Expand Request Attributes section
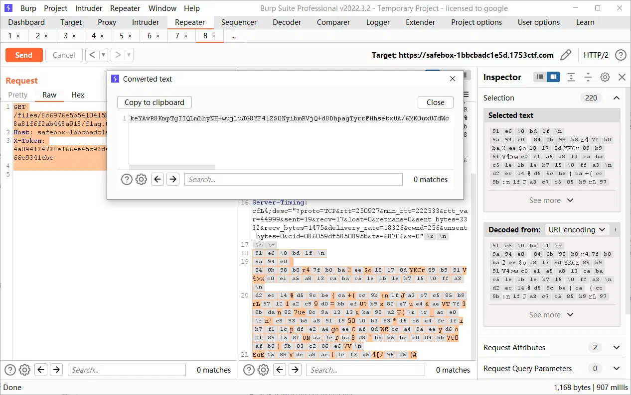The image size is (631, 395). coord(617,347)
